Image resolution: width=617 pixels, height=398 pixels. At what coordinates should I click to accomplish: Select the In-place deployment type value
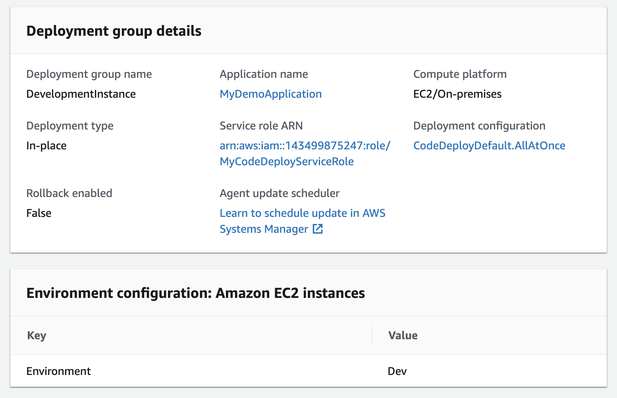46,146
